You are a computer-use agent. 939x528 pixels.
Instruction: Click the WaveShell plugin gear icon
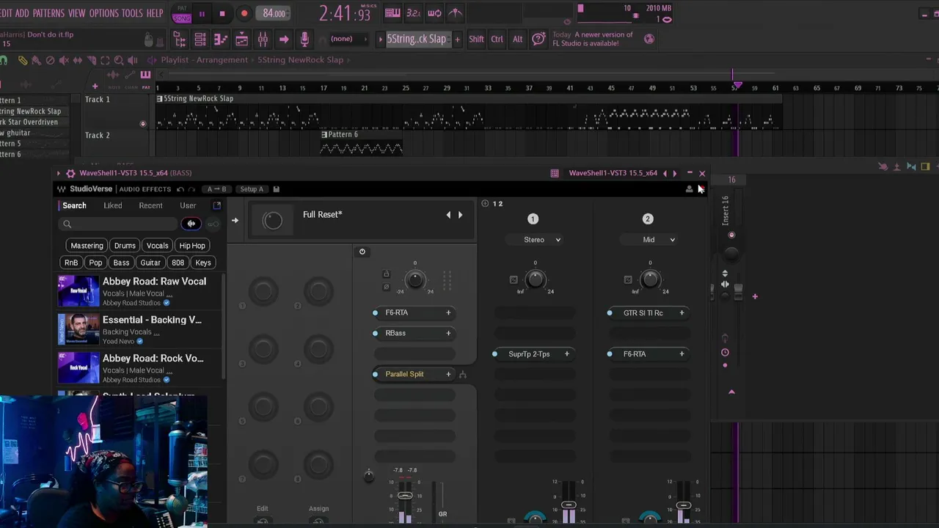(x=70, y=173)
